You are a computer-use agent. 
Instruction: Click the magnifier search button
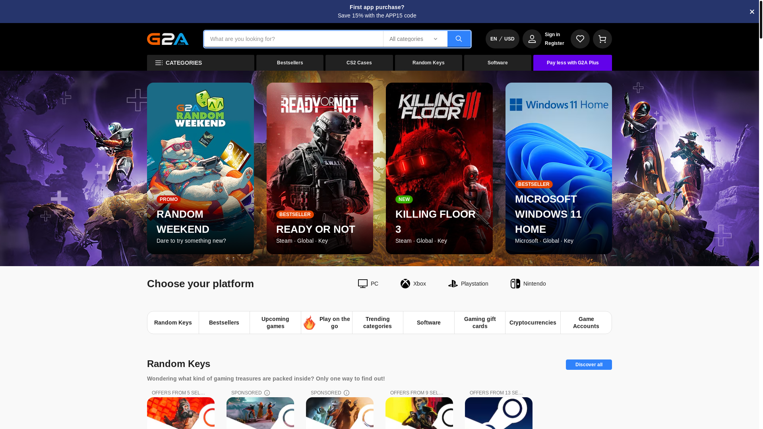click(x=459, y=39)
